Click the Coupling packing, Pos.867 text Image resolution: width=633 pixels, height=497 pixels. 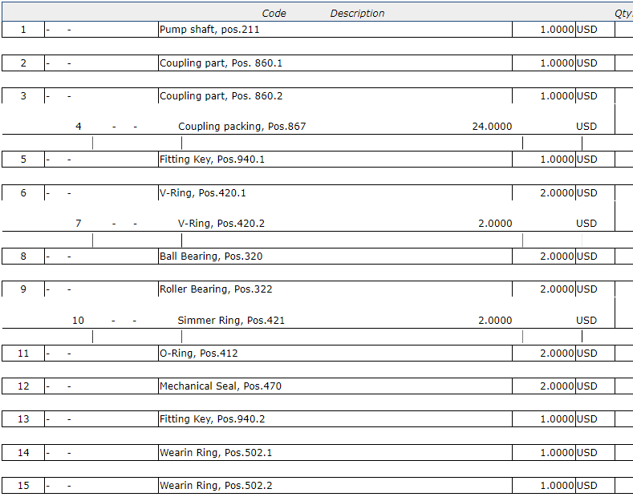[241, 127]
